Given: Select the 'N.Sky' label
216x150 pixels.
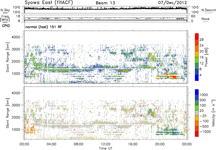Looking at the screenshot, I should (x=5, y=10).
